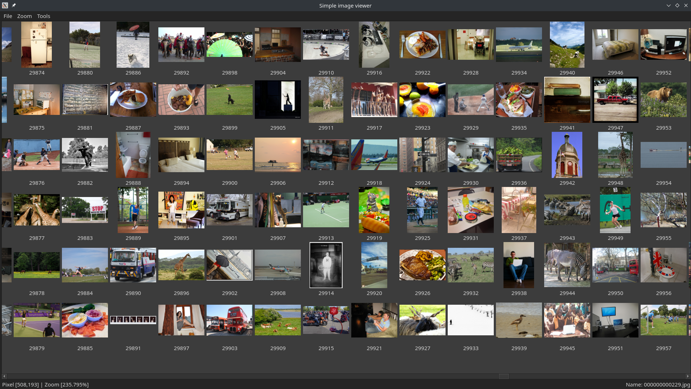Select the STOP sign thumbnail 29883
This screenshot has height=389, width=691.
[85, 210]
